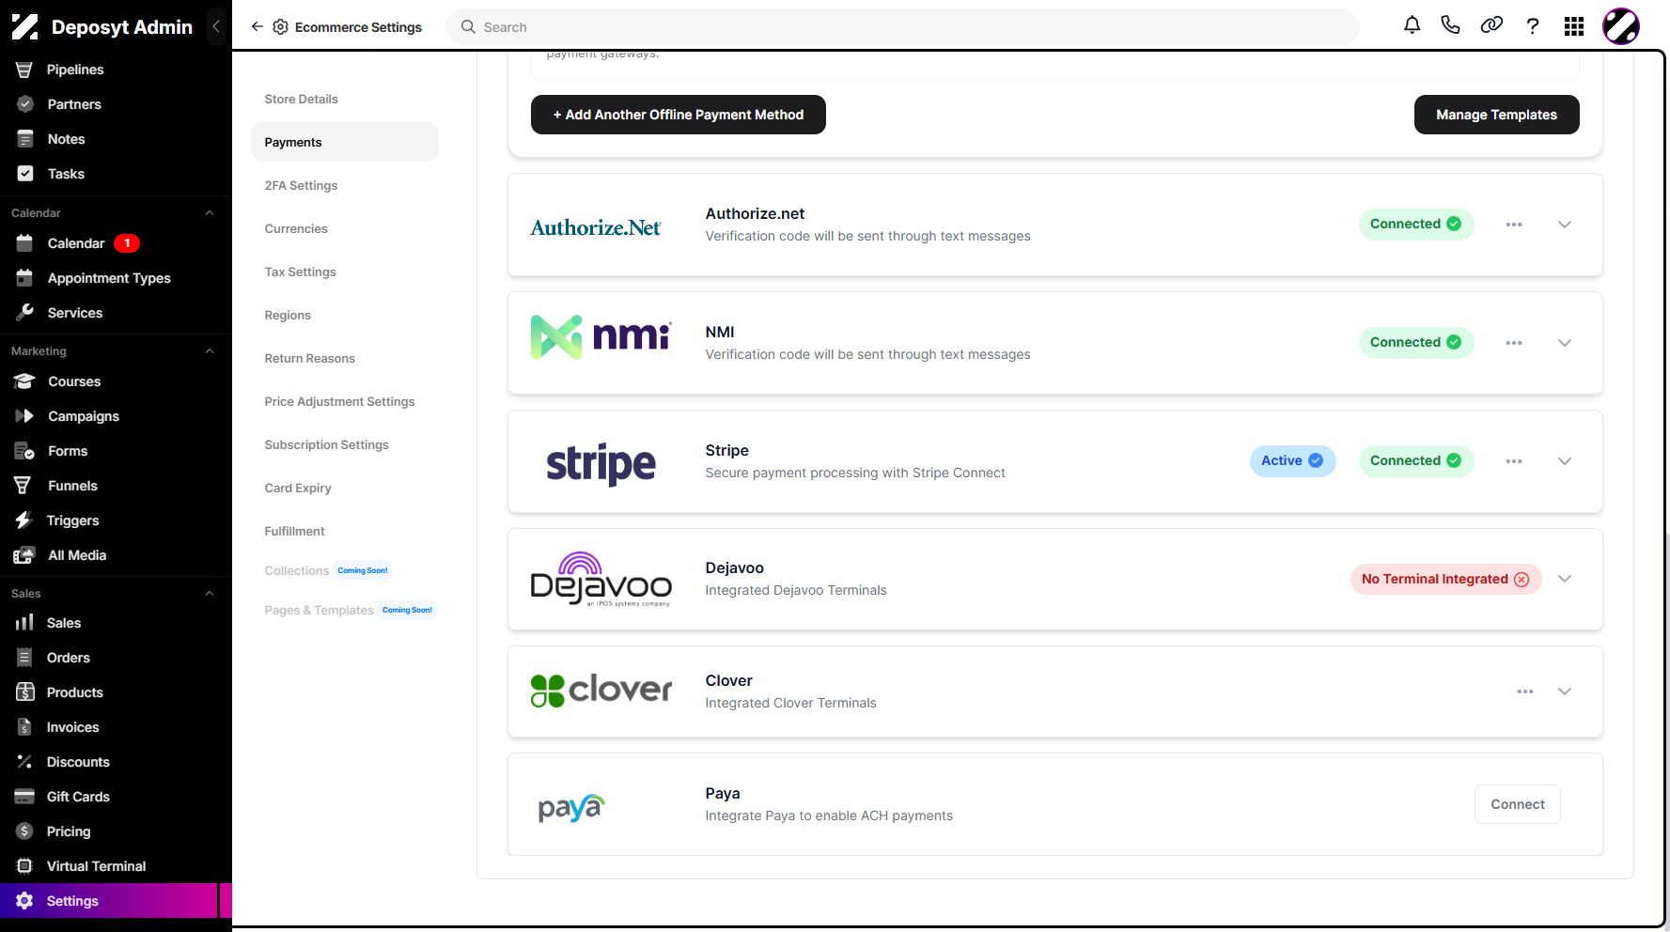Focus the top Search field
The height and width of the screenshot is (932, 1670).
(x=903, y=27)
